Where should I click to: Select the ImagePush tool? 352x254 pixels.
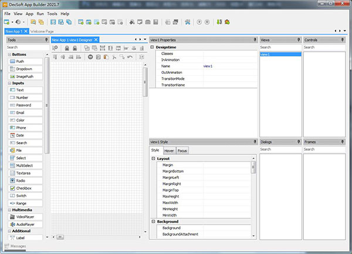25,76
